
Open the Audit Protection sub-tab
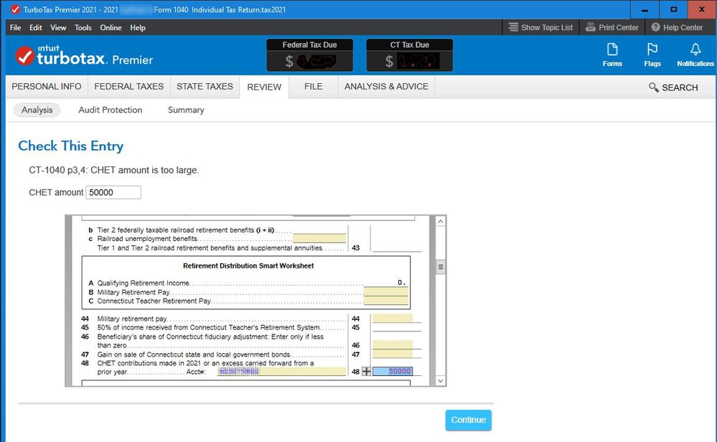(x=111, y=110)
